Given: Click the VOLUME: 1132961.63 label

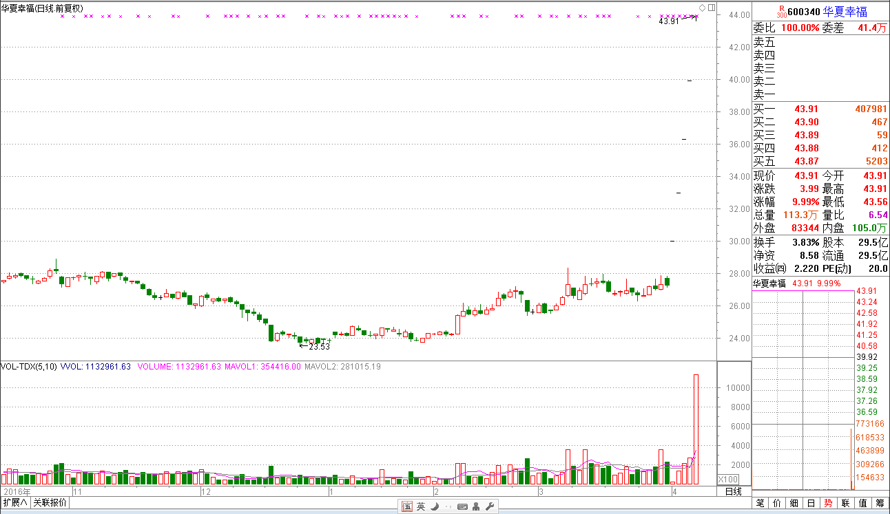Looking at the screenshot, I should pos(179,367).
